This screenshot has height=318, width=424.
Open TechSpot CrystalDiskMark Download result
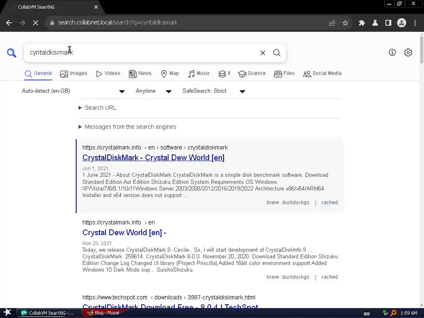[170, 306]
